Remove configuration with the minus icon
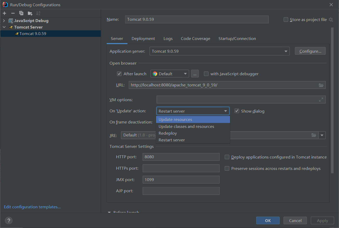 13,13
